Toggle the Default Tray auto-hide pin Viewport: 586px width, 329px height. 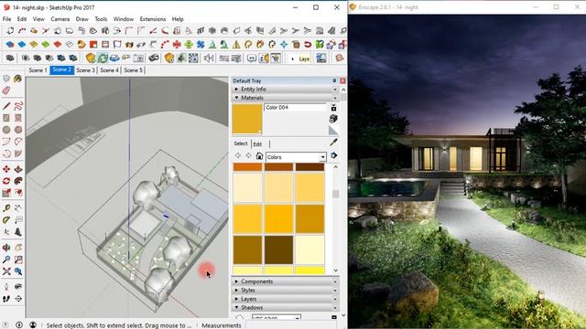tap(334, 80)
